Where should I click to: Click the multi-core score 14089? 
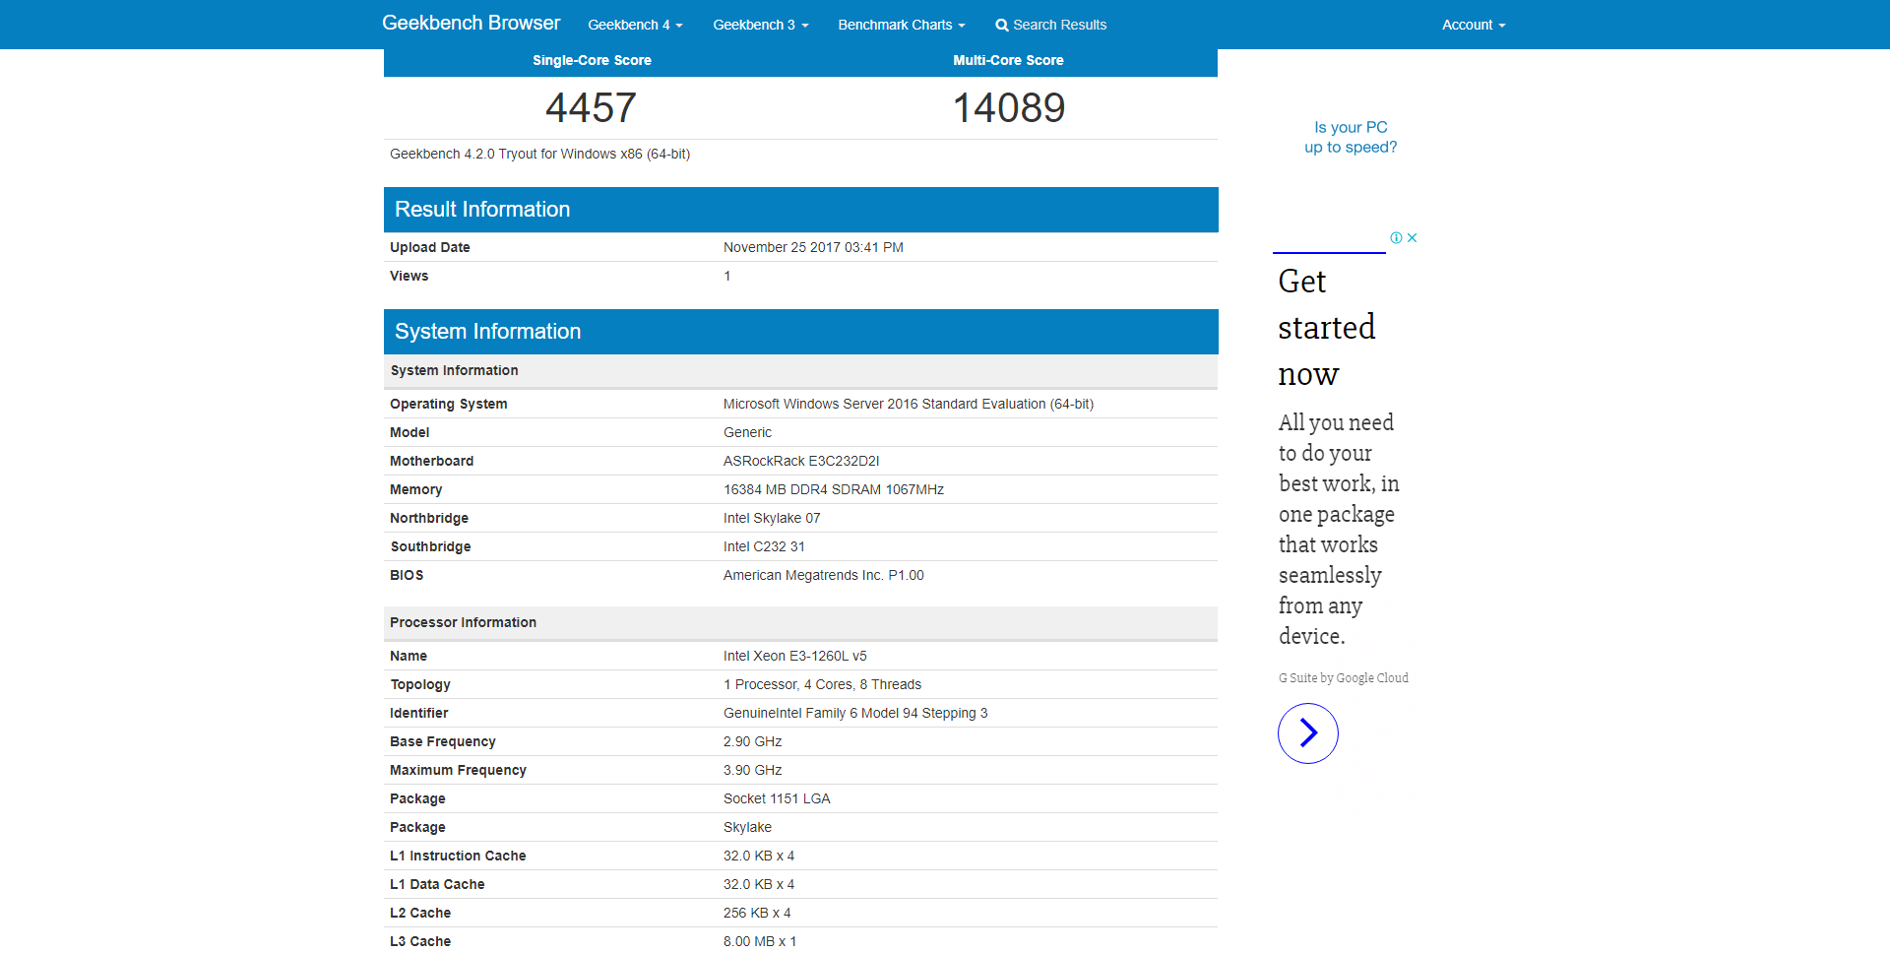1008,107
